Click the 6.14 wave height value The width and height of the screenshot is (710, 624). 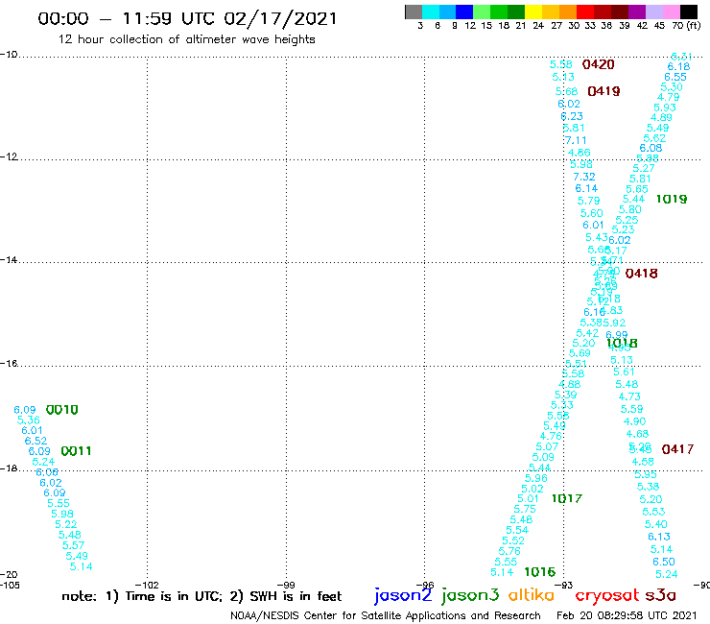tap(586, 188)
